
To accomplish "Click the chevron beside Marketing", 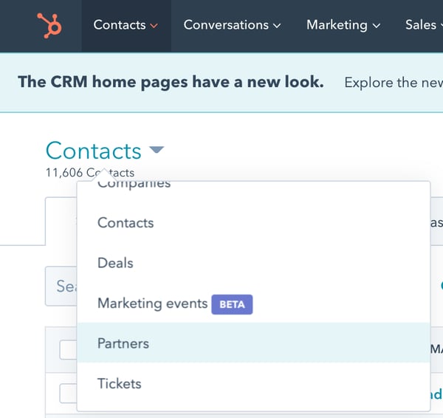I will click(x=377, y=26).
